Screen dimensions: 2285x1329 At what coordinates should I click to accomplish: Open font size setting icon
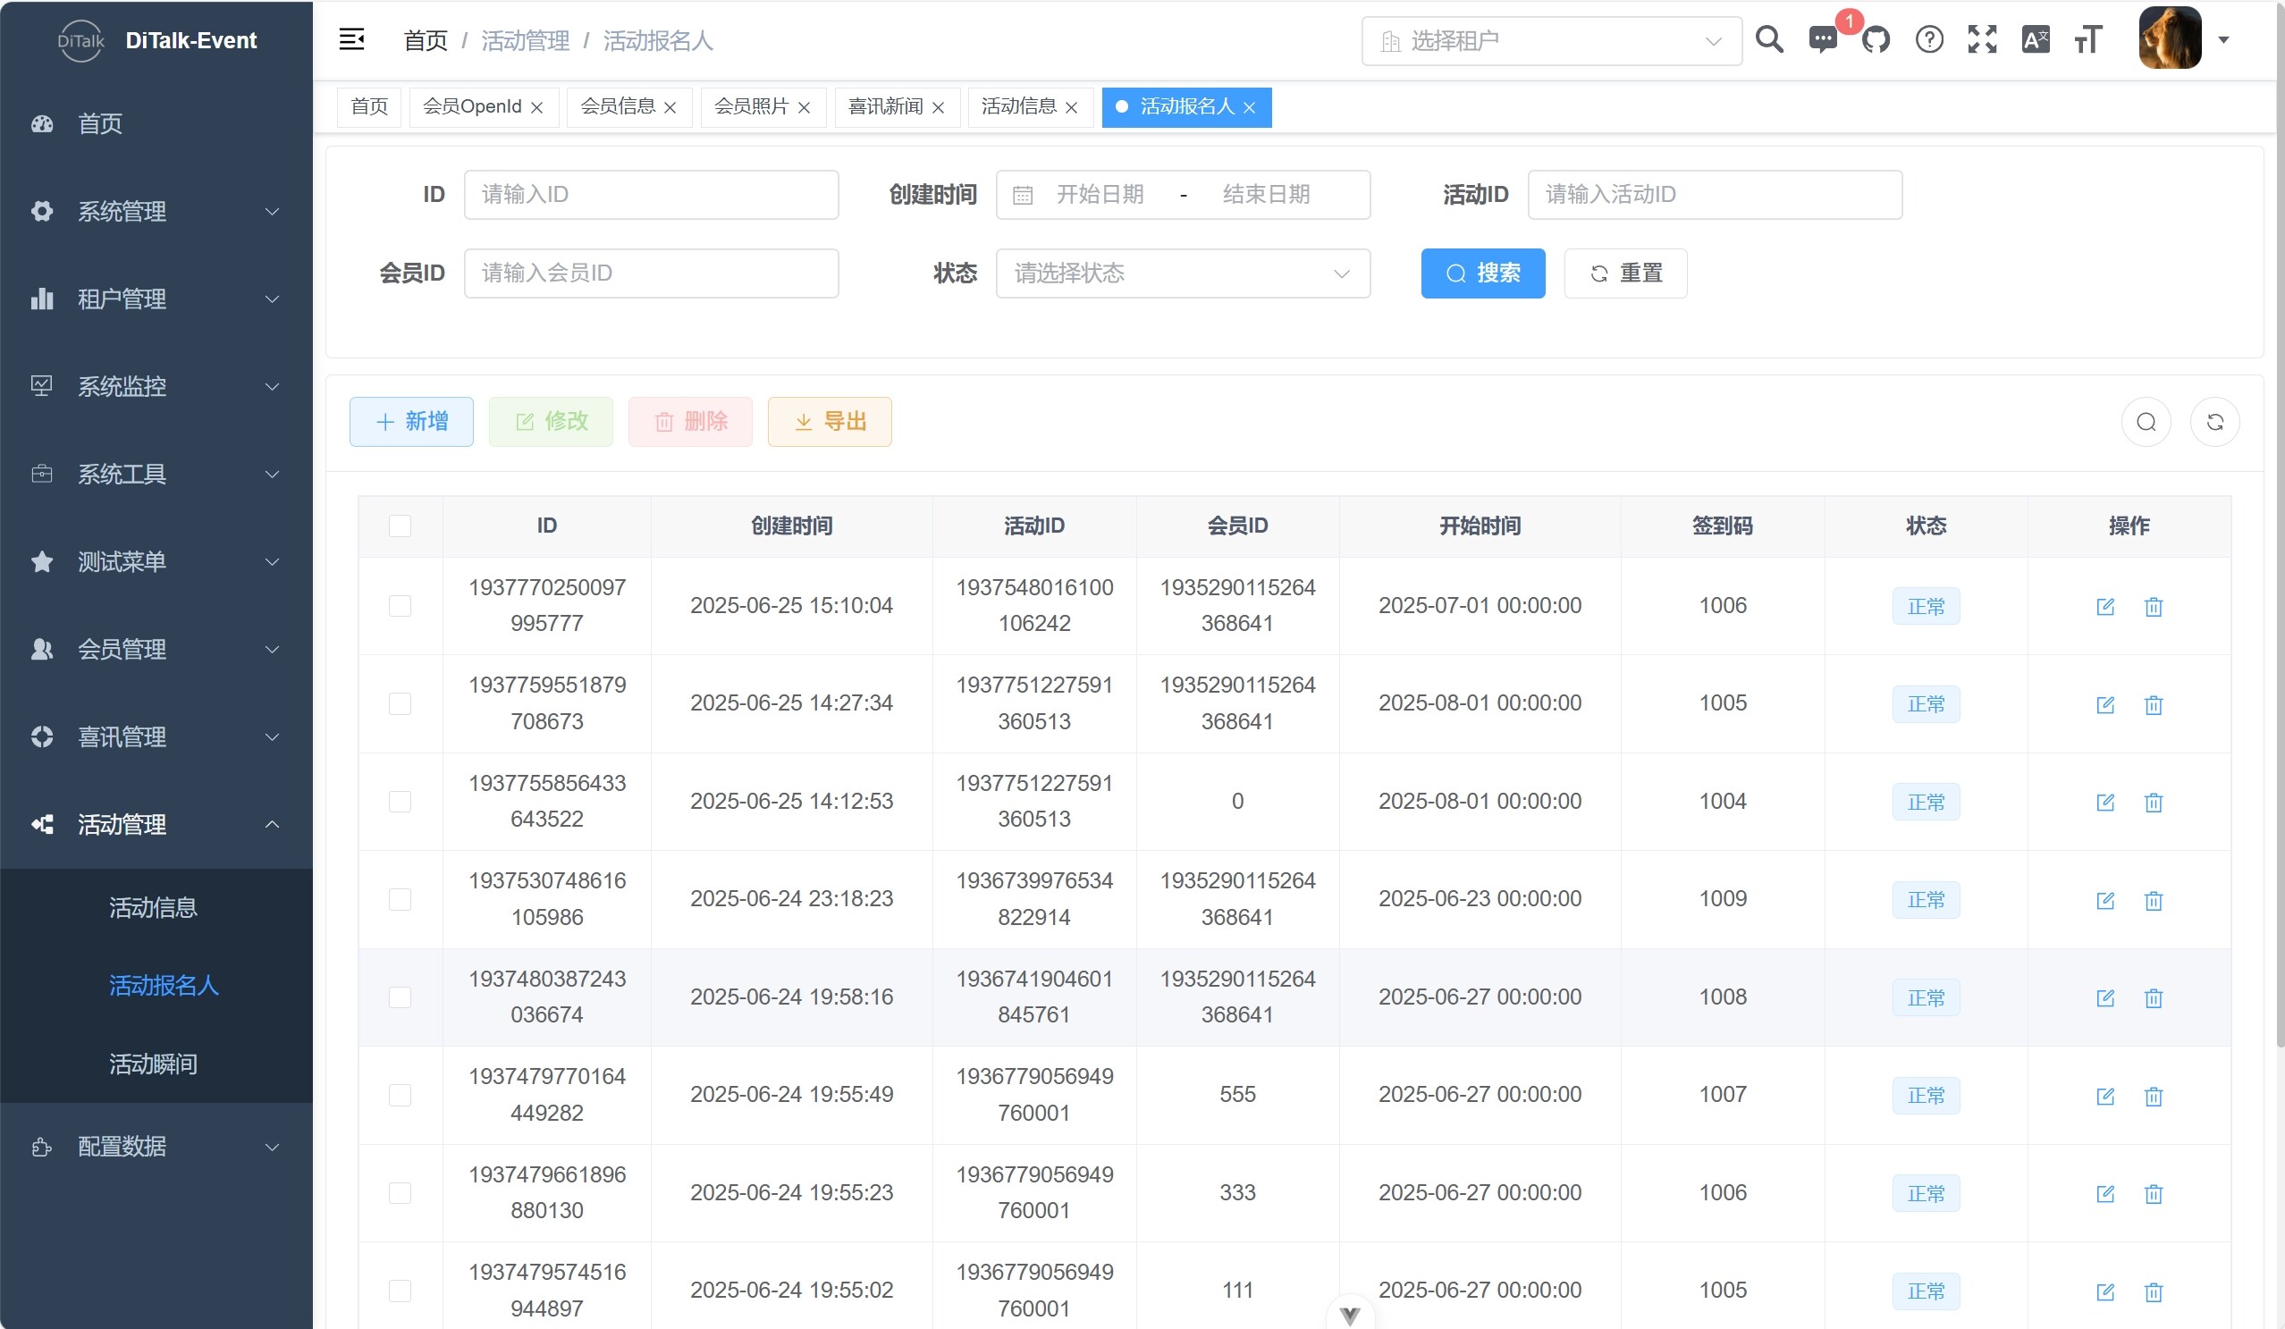2087,40
